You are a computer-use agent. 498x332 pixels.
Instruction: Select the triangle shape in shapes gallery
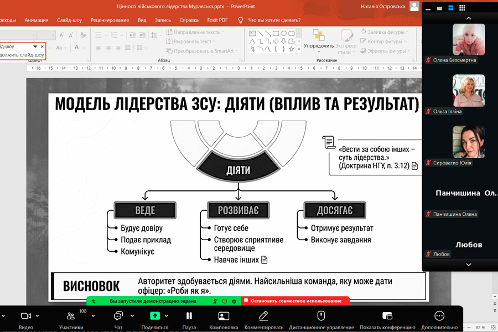[252, 41]
